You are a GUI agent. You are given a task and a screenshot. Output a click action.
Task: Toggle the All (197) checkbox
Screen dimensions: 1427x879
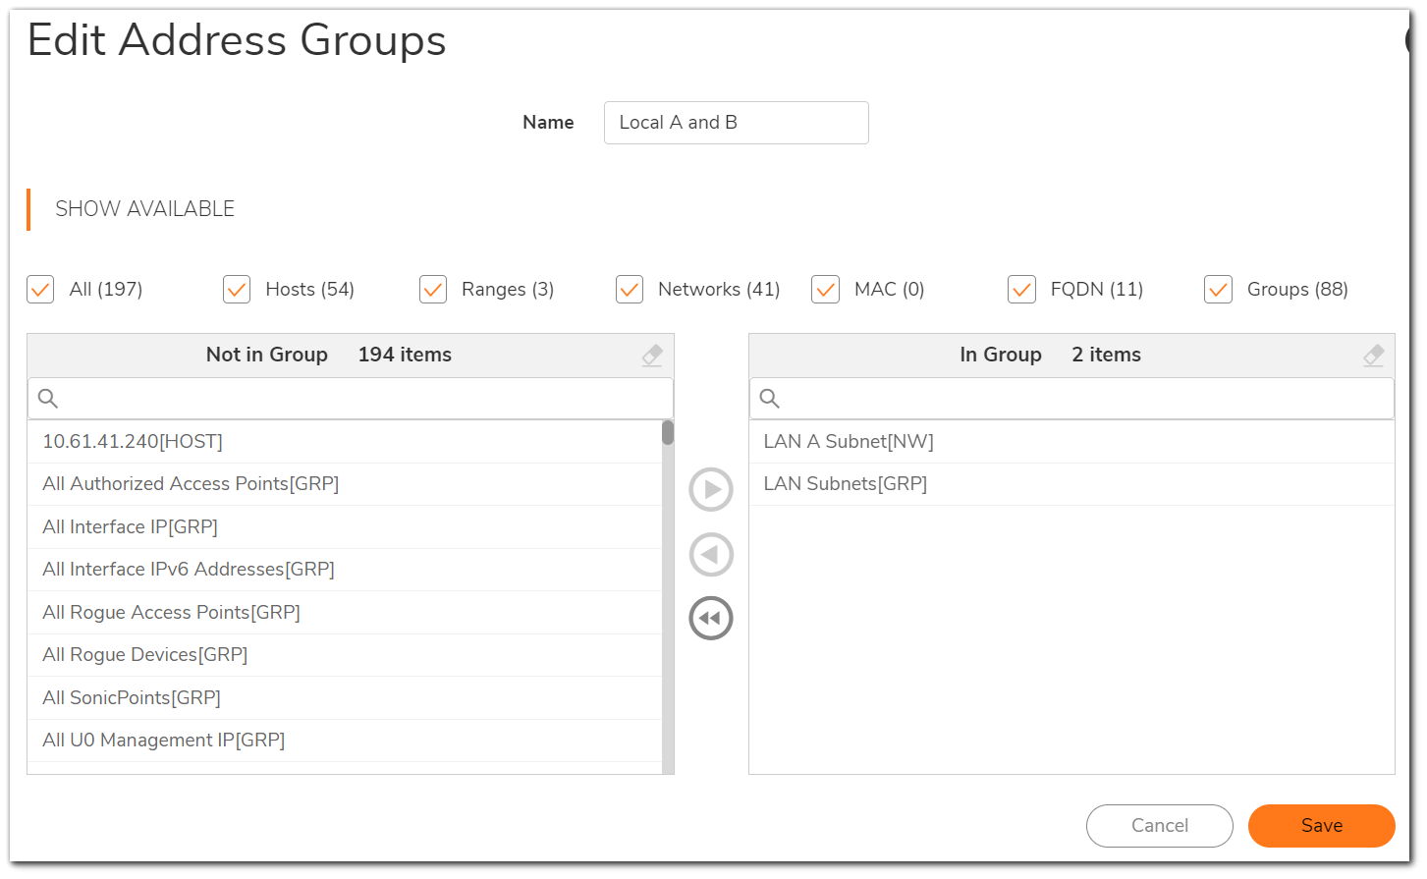tap(40, 290)
